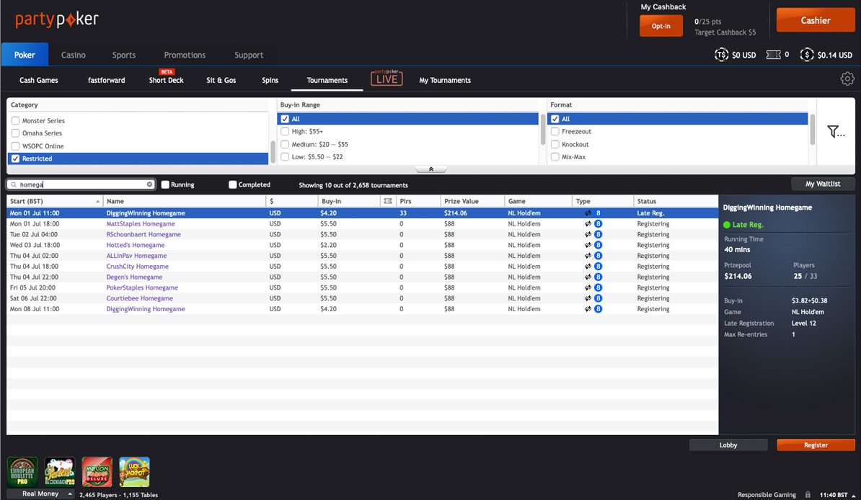Click the Buy-in Range scrollbar
861x500 pixels.
(x=543, y=130)
